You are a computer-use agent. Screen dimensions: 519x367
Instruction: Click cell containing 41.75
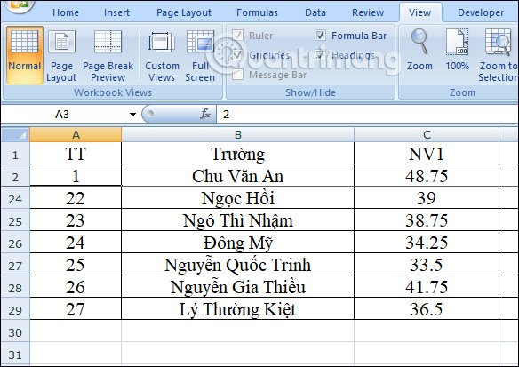(x=427, y=287)
